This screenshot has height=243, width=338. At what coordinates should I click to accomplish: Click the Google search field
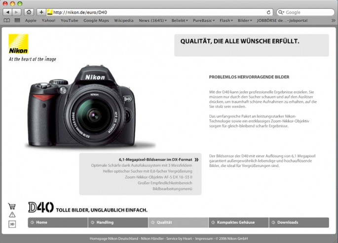305,12
